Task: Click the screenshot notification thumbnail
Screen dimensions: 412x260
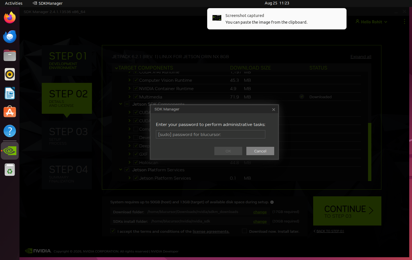Action: pyautogui.click(x=217, y=18)
